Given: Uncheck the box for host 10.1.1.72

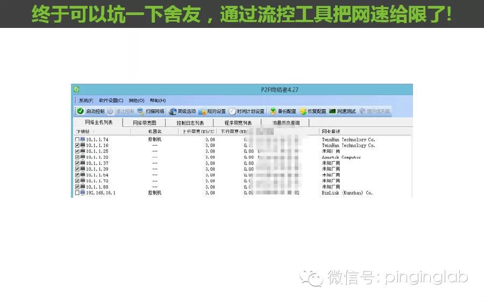Looking at the screenshot, I should click(x=77, y=181).
